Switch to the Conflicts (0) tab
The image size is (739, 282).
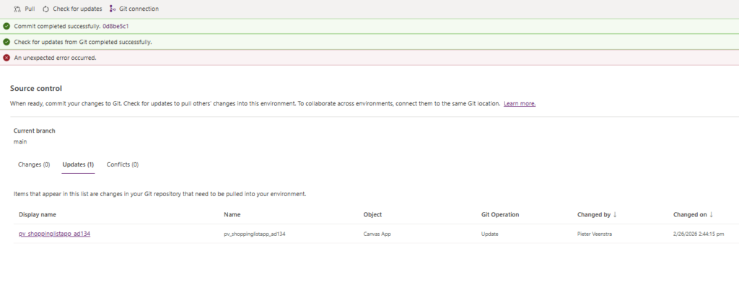click(123, 164)
